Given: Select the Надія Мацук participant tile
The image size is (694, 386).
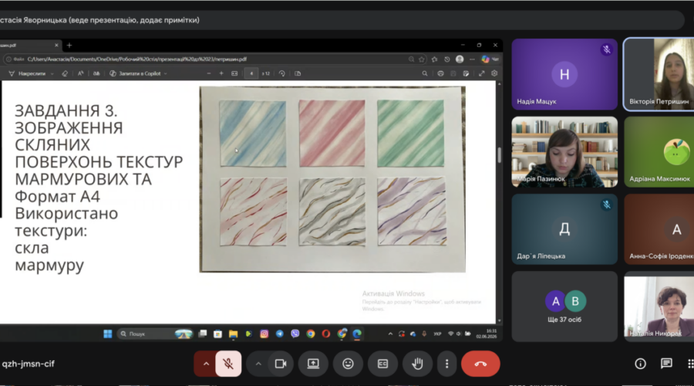Looking at the screenshot, I should tap(564, 74).
